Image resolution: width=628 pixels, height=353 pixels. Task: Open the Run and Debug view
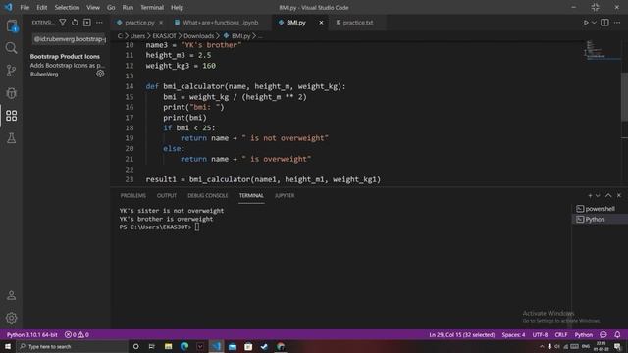coord(11,93)
